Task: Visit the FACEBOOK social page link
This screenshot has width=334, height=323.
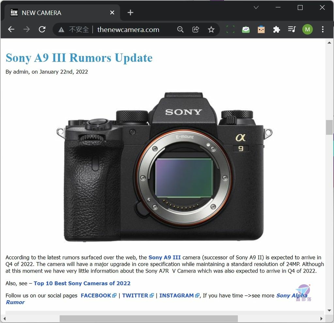Action: tap(99, 296)
